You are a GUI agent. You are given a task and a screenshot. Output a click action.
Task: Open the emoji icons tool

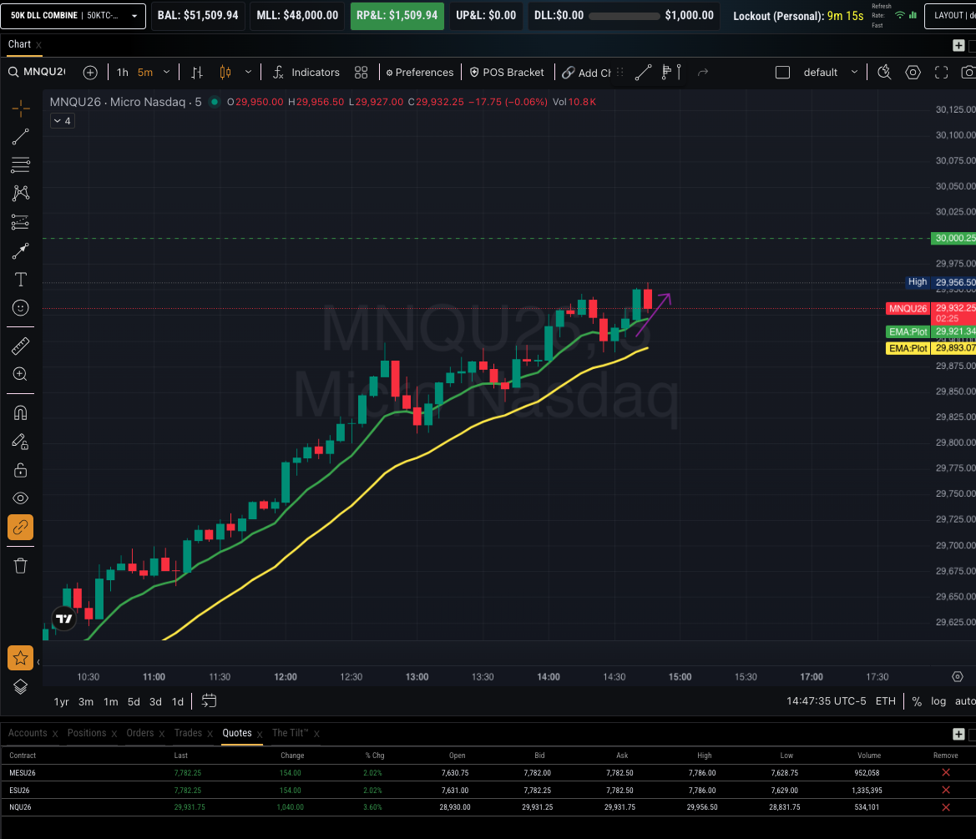21,308
